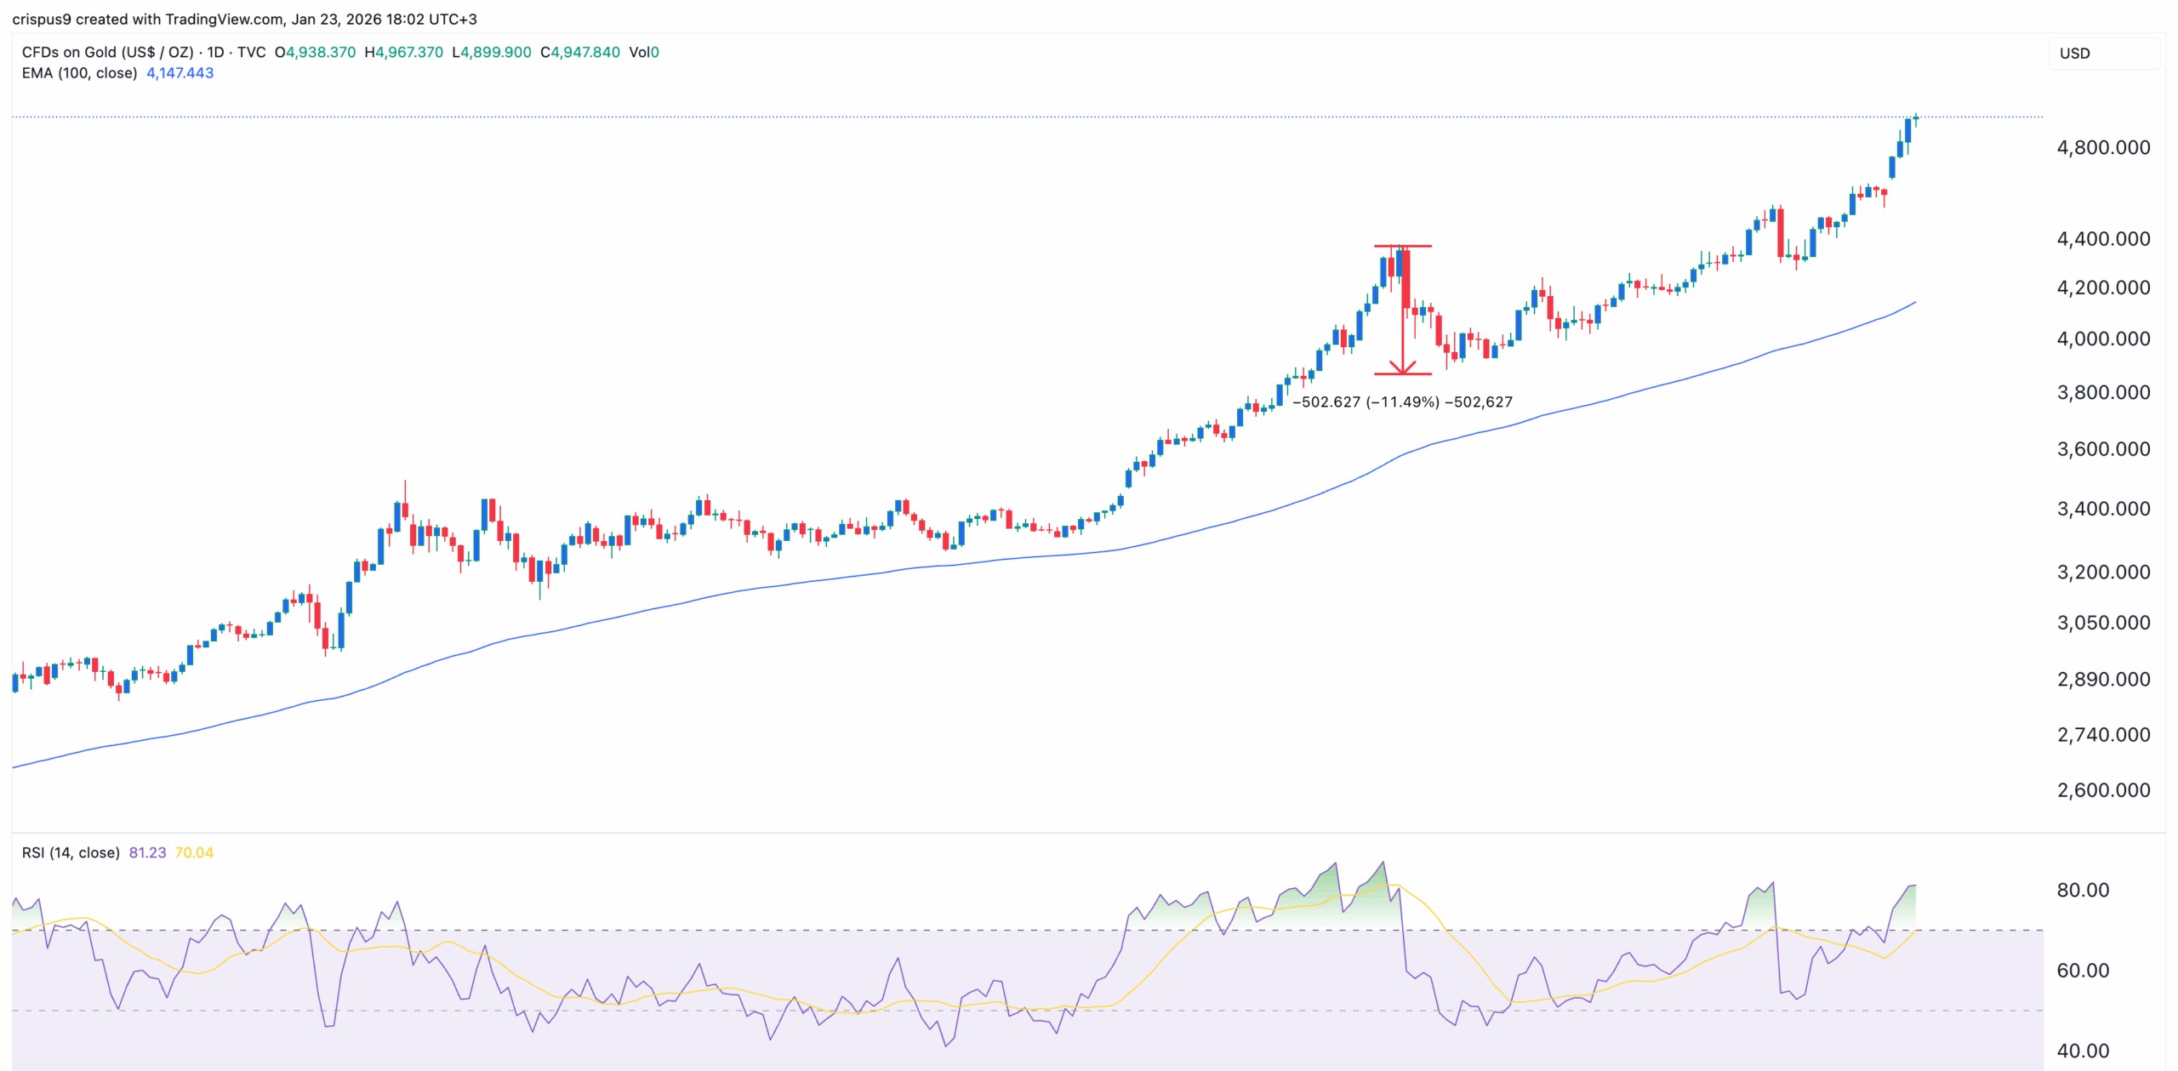Select the red price range measurement arrow

pyautogui.click(x=1403, y=310)
